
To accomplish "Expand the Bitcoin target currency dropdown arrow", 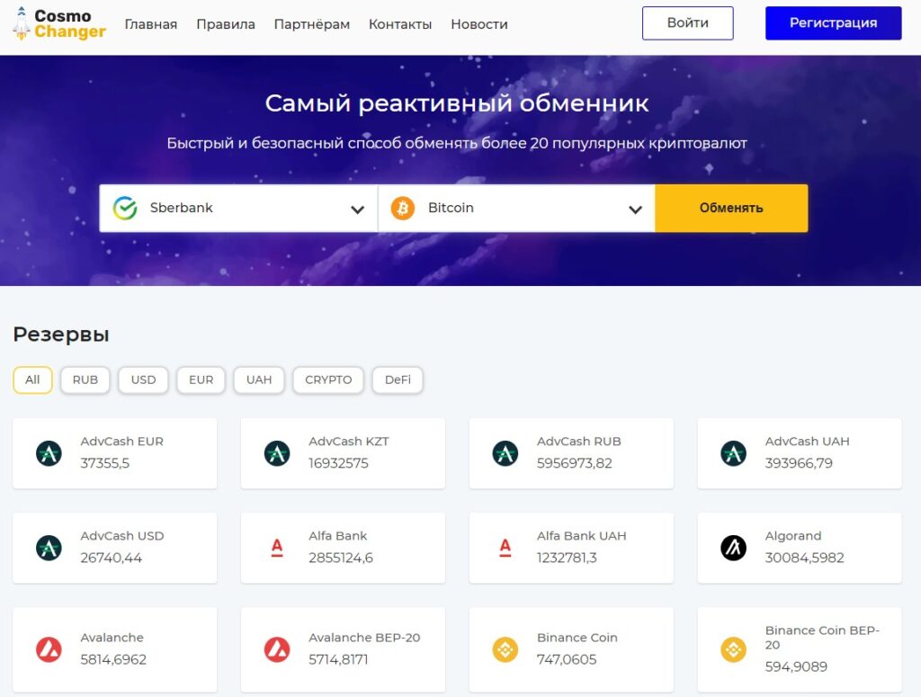I will point(635,210).
